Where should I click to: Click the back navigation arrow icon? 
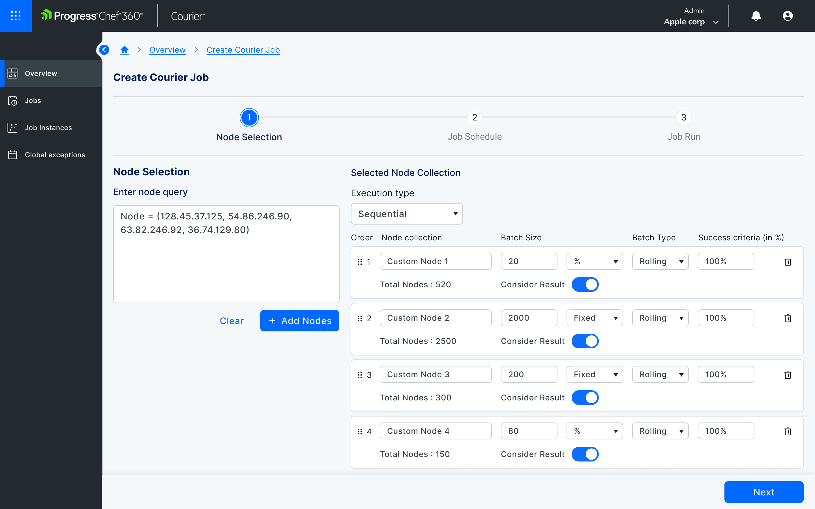[104, 50]
